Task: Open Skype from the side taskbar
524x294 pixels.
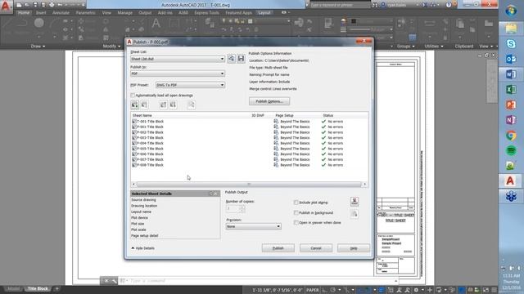Action: pyautogui.click(x=511, y=43)
